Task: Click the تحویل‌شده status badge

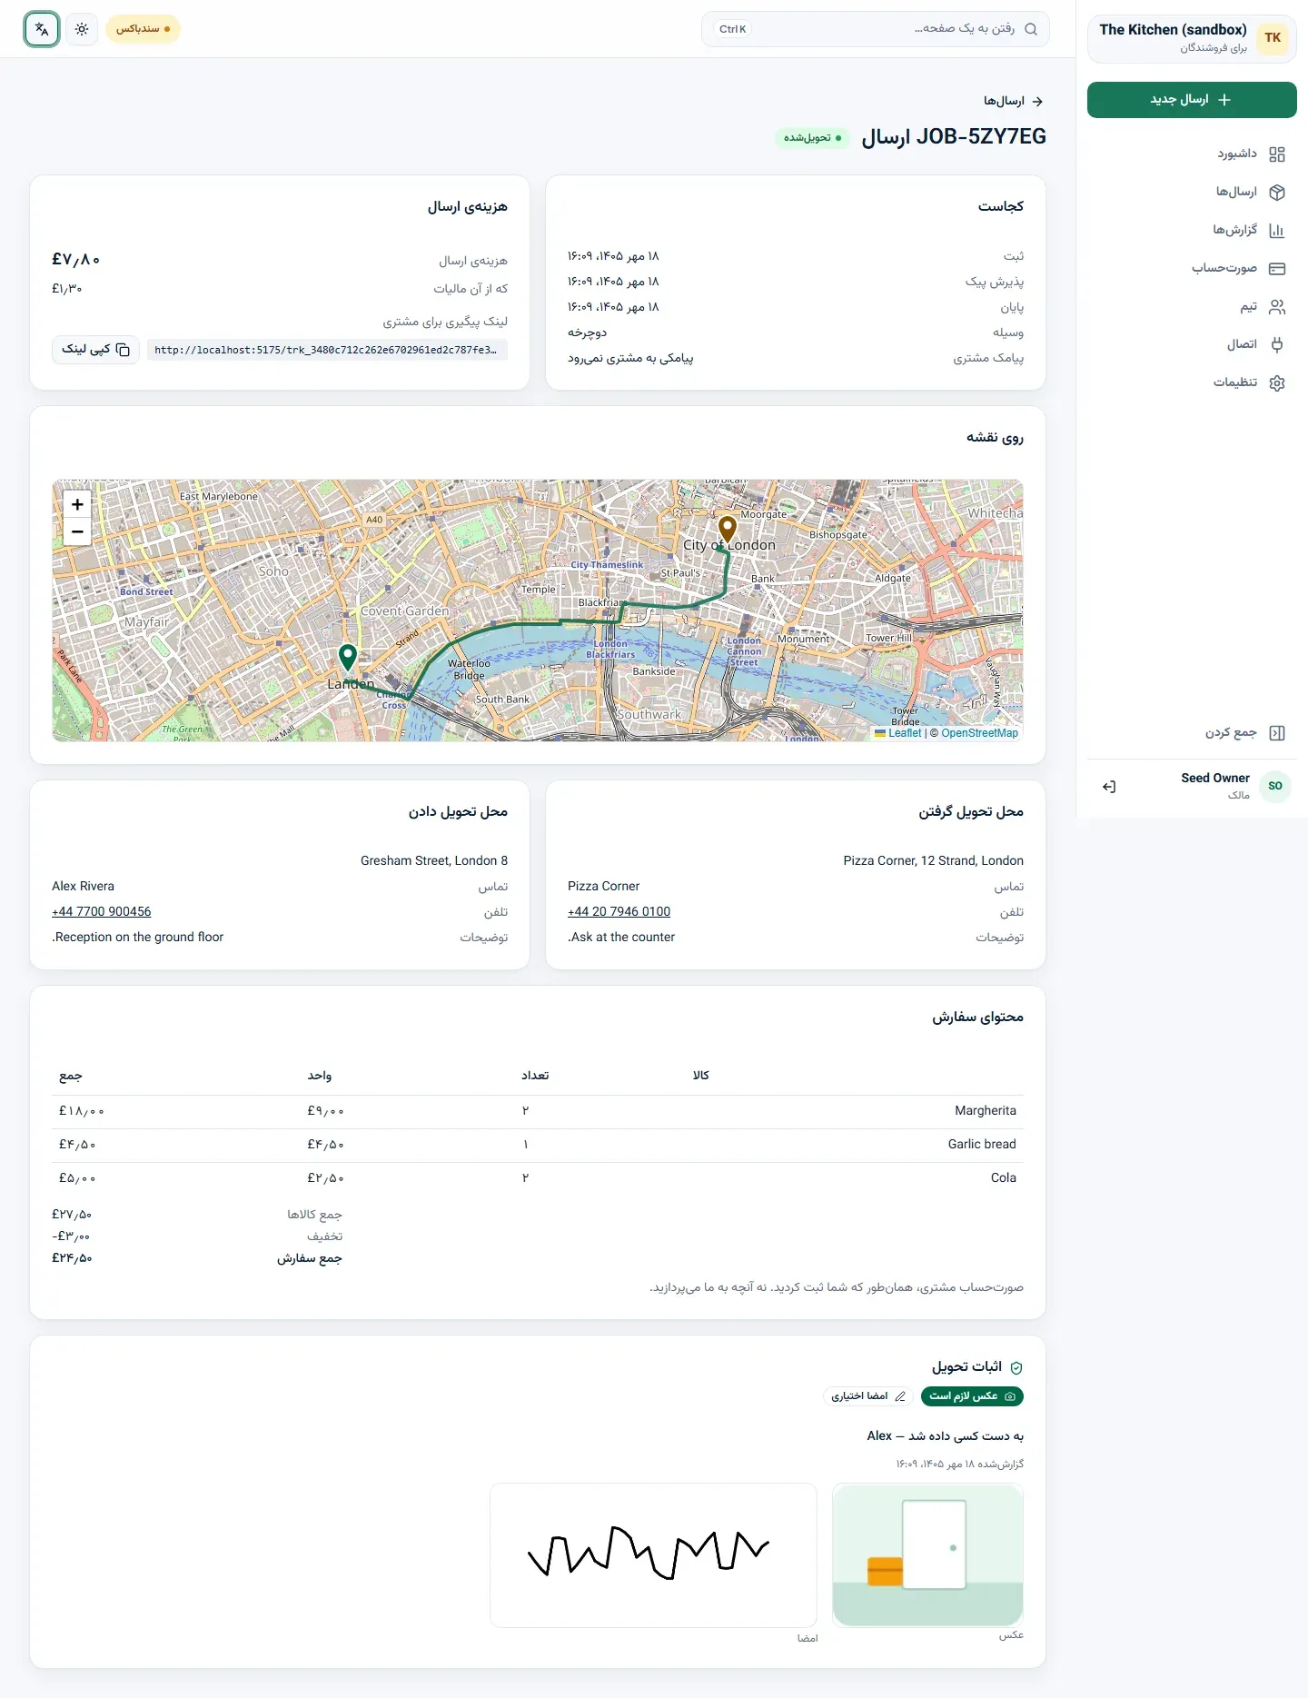Action: click(812, 138)
